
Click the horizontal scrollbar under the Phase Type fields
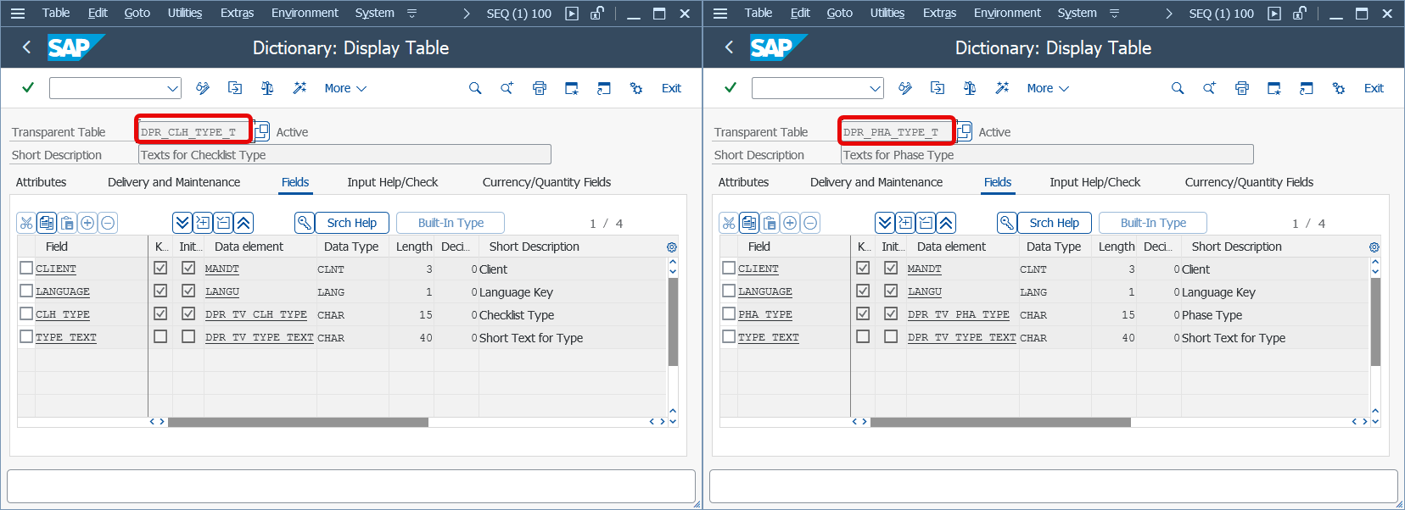click(999, 422)
